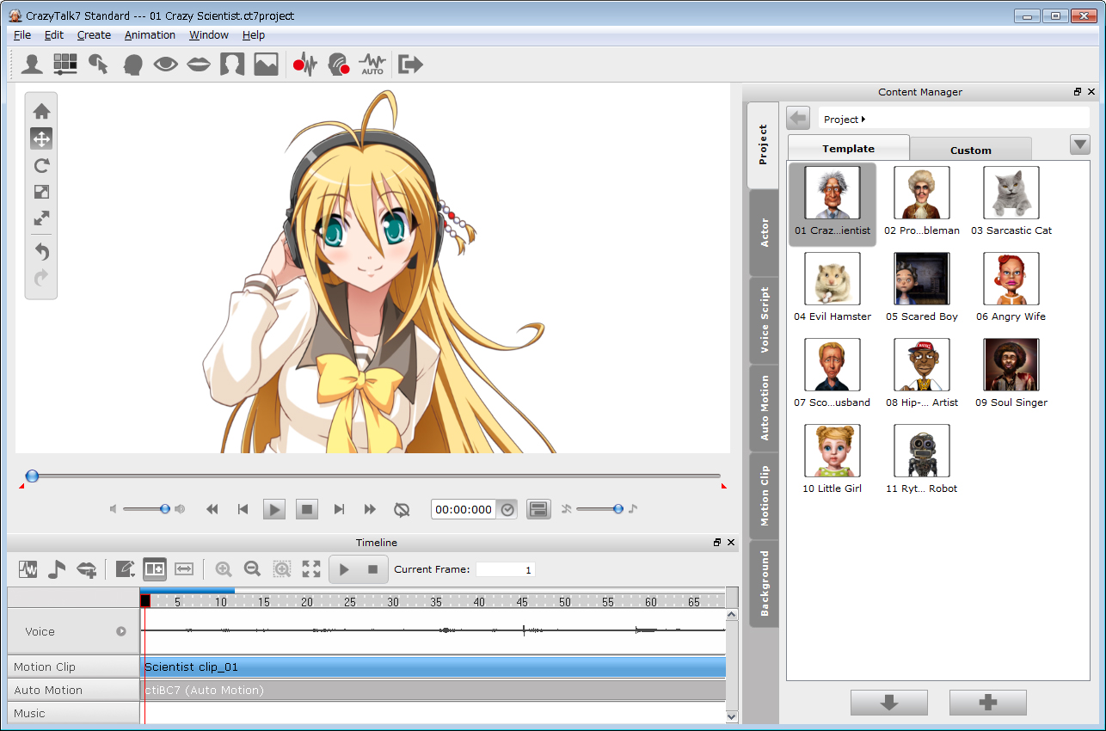1106x731 pixels.
Task: Toggle the timeline panel display button
Action: click(539, 509)
